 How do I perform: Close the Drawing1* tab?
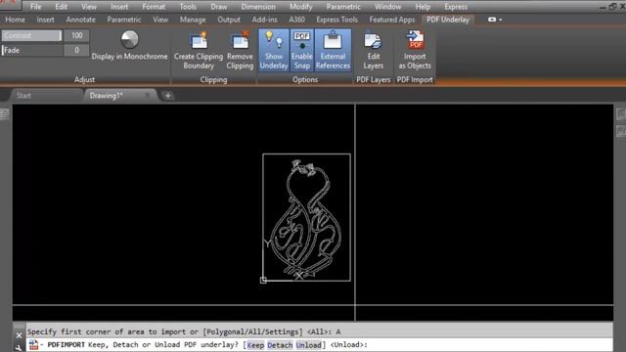(x=148, y=96)
